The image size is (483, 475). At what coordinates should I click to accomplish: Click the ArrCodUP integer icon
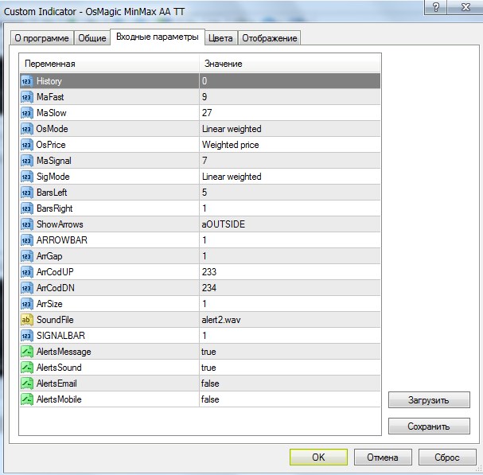27,272
